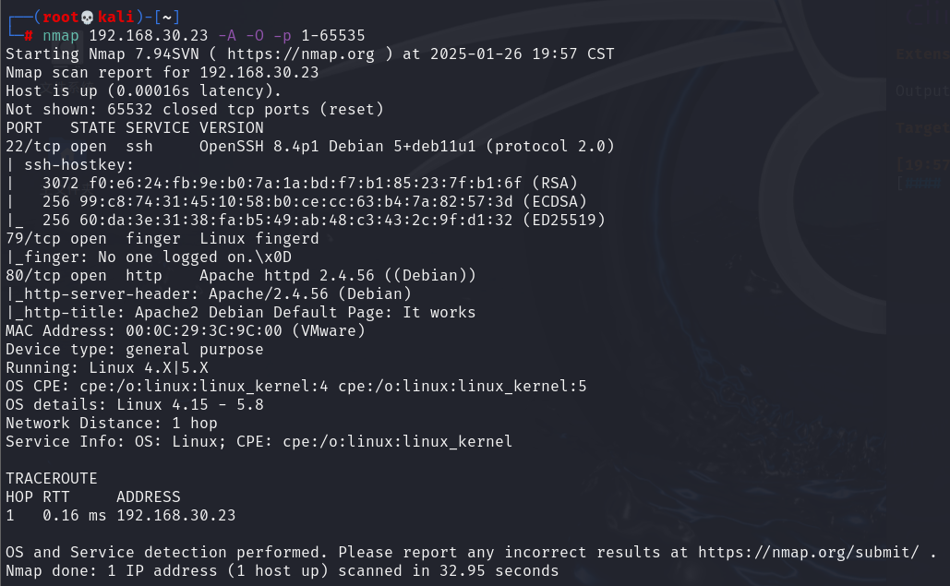
Task: Click the red root username in the prompt
Action: (x=61, y=17)
